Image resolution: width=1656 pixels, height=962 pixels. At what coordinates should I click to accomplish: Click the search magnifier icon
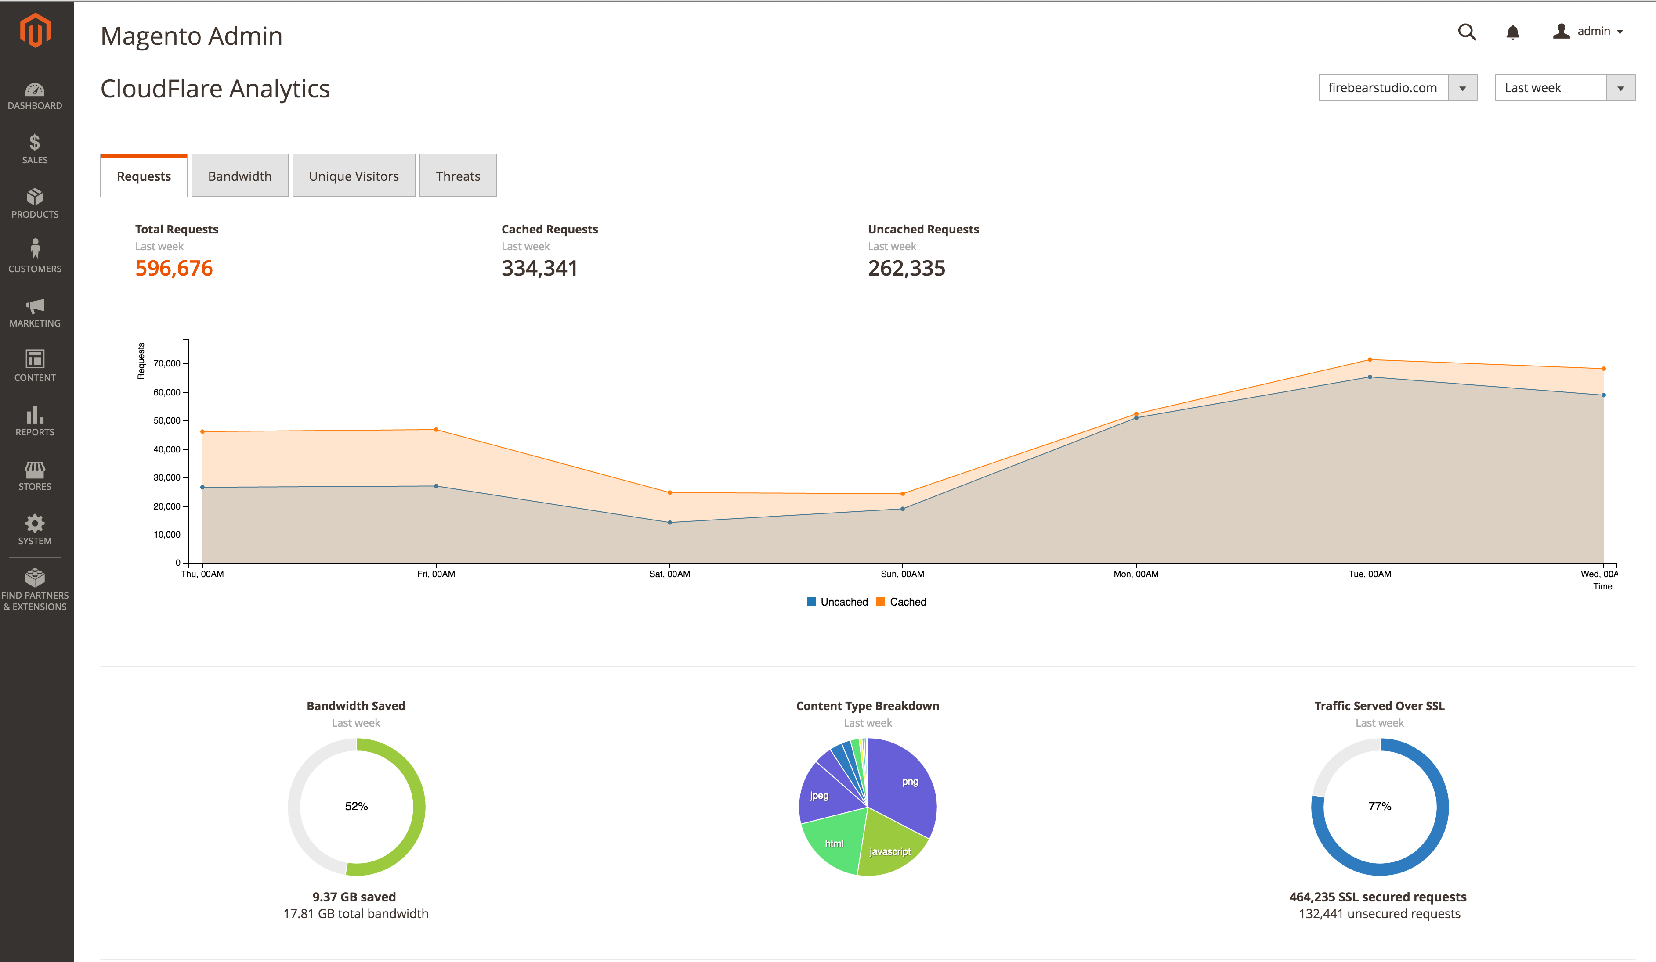1467,32
